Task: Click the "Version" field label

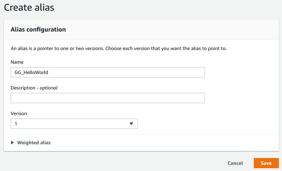Action: pos(19,113)
